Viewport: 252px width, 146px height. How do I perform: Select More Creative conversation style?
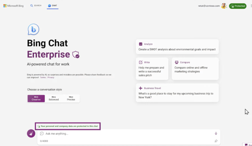point(36,98)
